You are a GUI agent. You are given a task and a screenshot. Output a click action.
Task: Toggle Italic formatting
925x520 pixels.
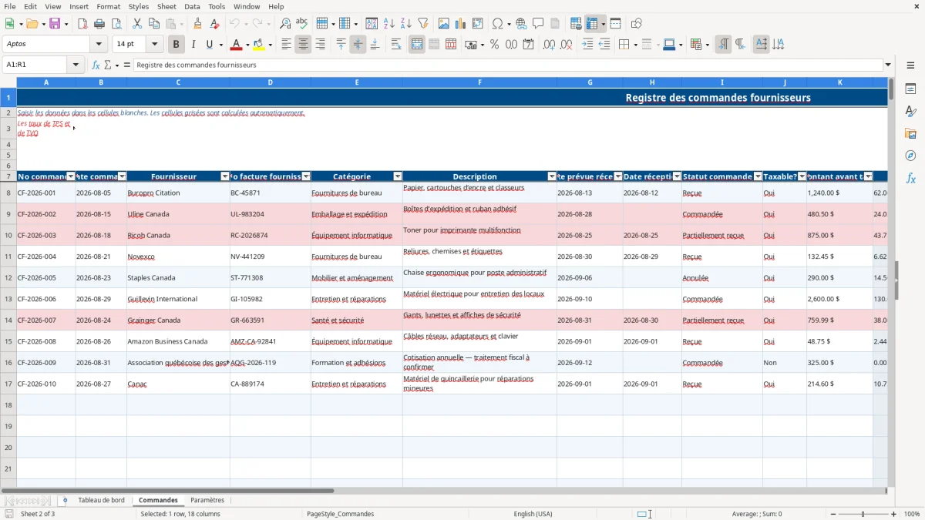coord(193,45)
